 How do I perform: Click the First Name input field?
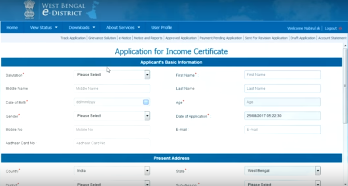pos(282,74)
